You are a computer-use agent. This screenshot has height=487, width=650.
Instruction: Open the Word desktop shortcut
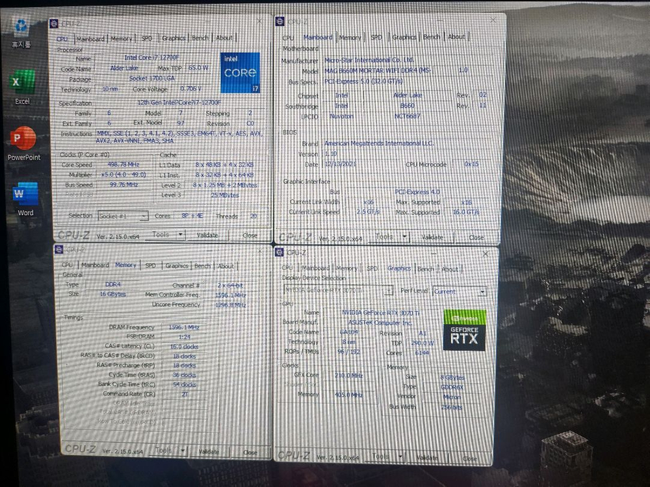tap(25, 199)
